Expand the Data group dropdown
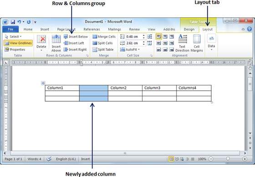Screen dimensions: 255x177 point(211,43)
